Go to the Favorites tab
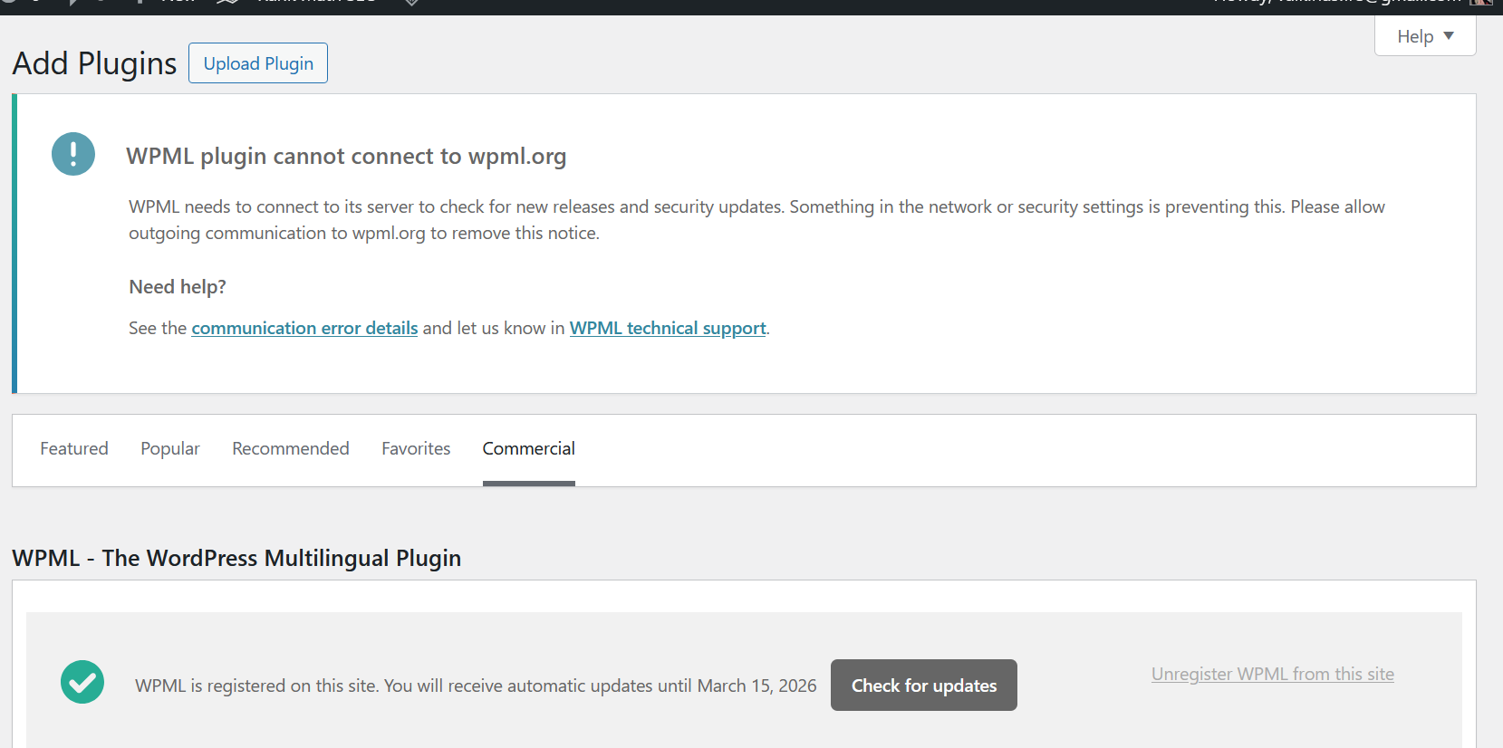Viewport: 1503px width, 748px height. (416, 448)
